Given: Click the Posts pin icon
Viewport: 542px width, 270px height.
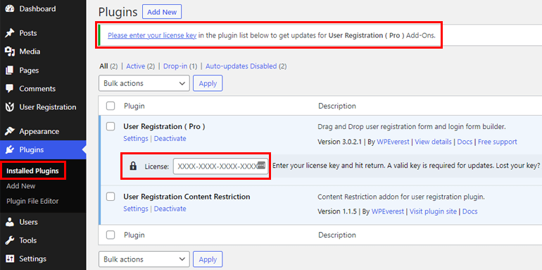Looking at the screenshot, I should coord(10,33).
